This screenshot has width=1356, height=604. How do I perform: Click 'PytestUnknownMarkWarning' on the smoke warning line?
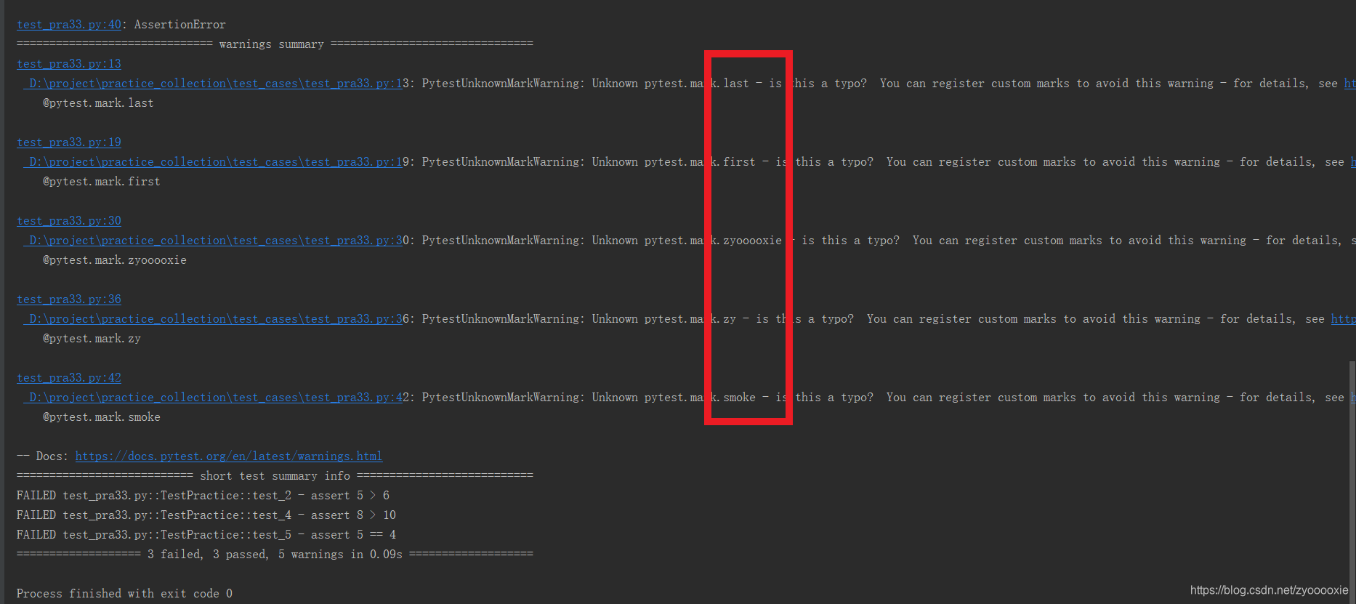[x=501, y=398]
